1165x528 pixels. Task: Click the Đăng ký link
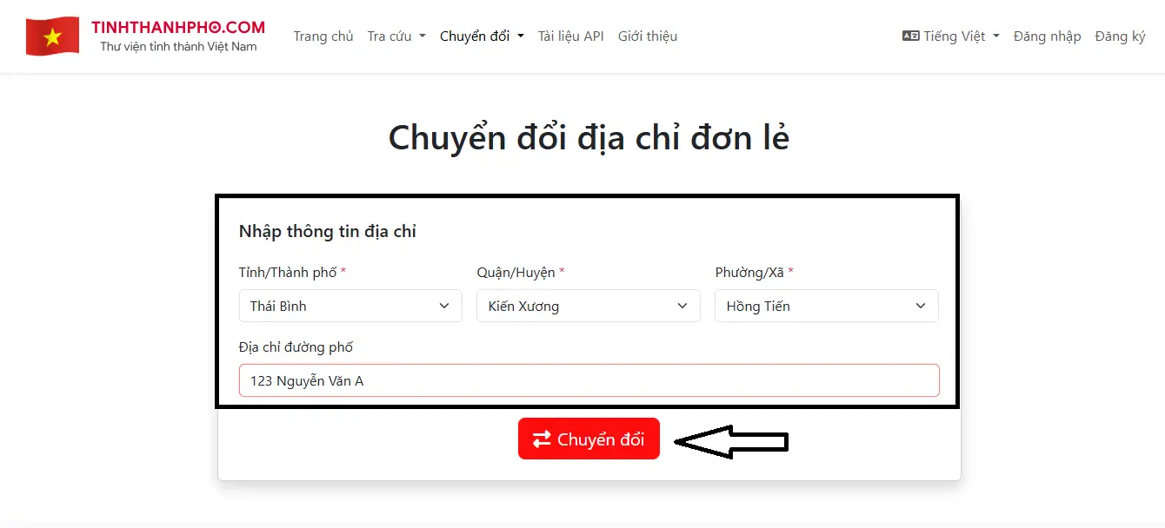(x=1121, y=36)
